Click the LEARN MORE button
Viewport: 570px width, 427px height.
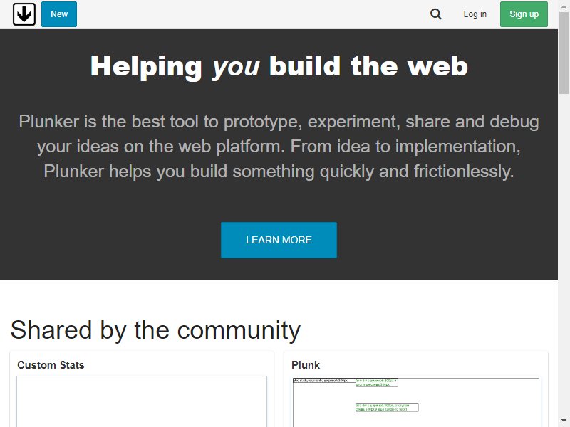(x=279, y=240)
